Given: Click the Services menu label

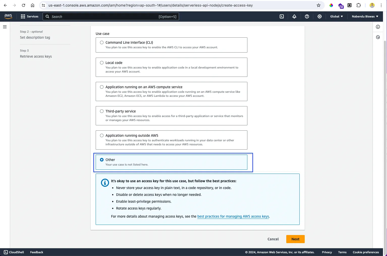Looking at the screenshot, I should (x=33, y=16).
